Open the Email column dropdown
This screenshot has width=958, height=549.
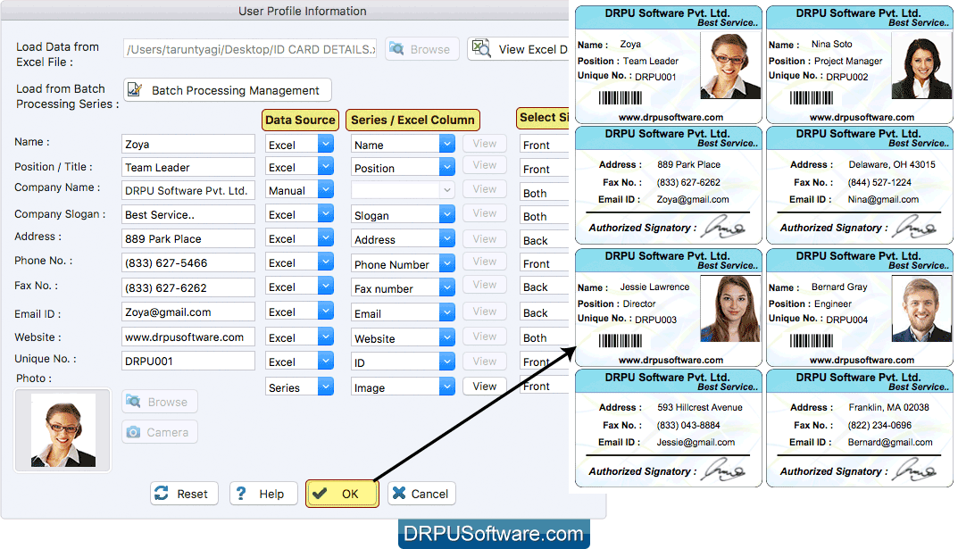[447, 312]
